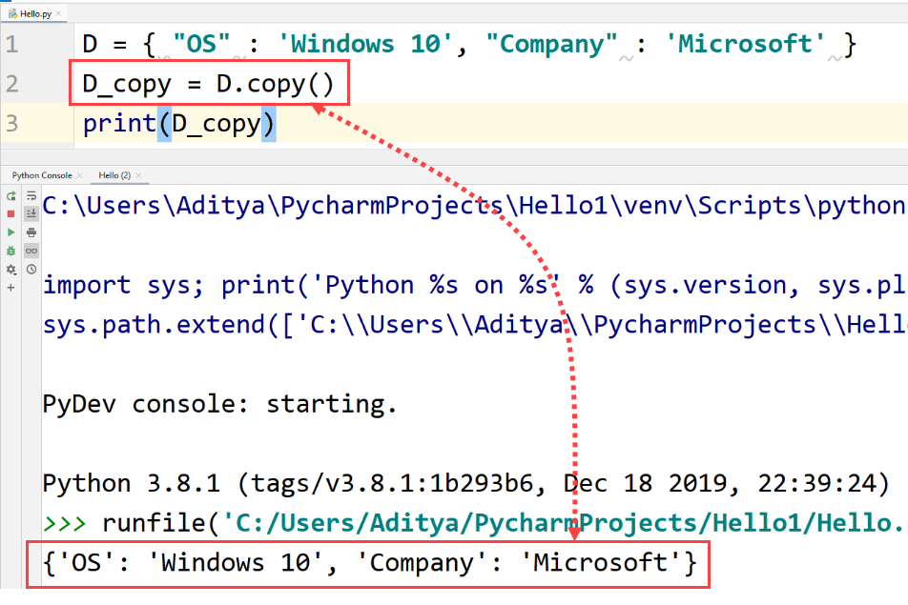908x605 pixels.
Task: Switch to the Python Console tab
Action: [x=42, y=175]
